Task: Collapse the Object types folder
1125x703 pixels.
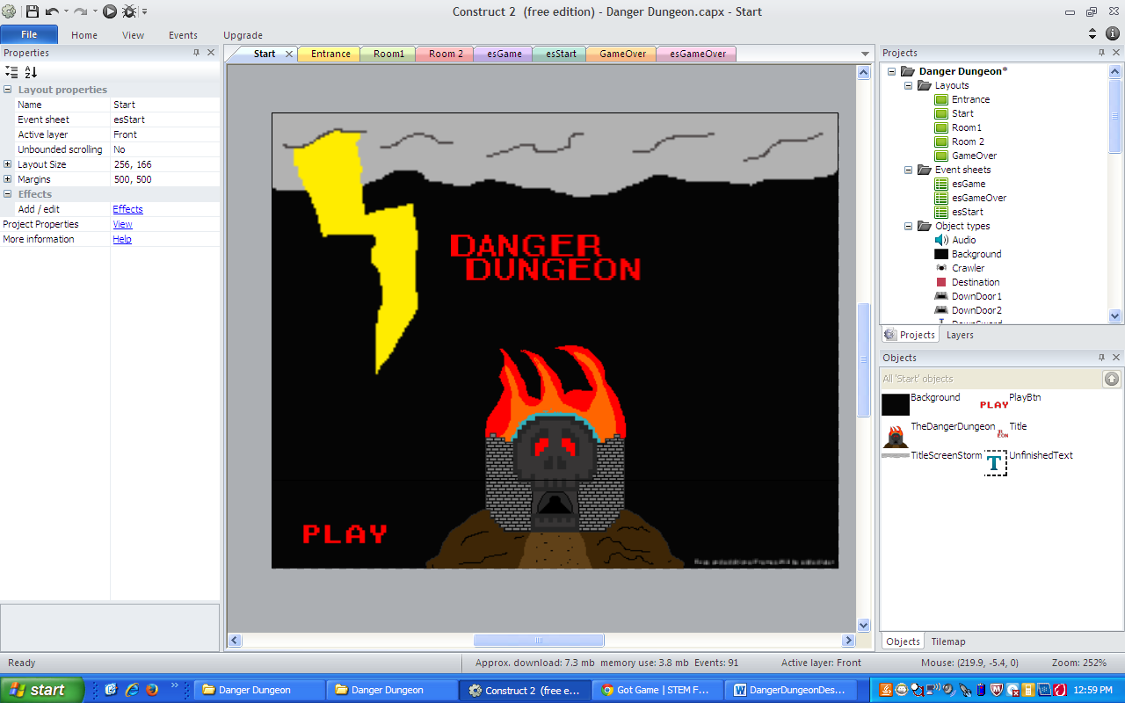Action: coord(909,226)
